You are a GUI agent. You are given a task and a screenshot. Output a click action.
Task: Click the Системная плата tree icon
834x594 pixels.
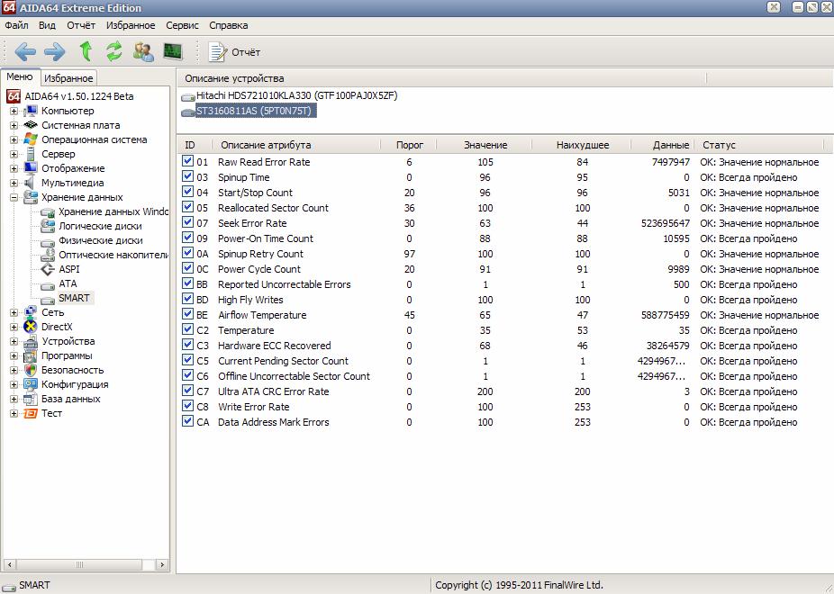(31, 125)
